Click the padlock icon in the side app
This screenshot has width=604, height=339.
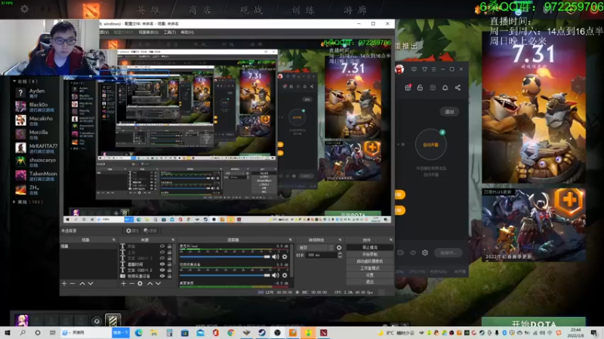[420, 87]
